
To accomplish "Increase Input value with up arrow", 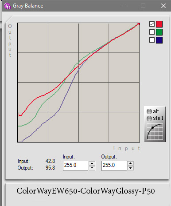I will [92, 163].
